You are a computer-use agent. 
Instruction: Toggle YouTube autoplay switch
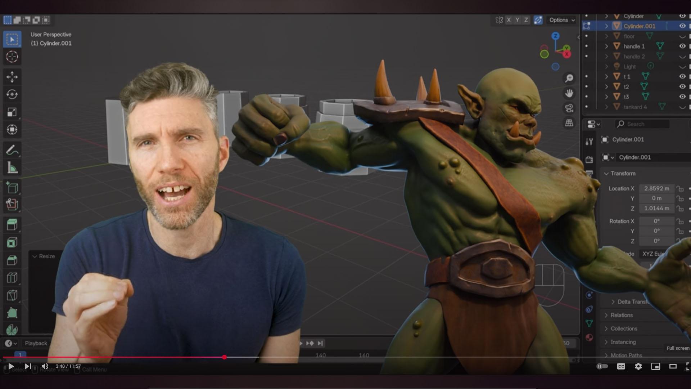(x=602, y=366)
